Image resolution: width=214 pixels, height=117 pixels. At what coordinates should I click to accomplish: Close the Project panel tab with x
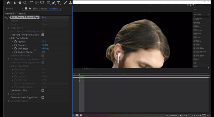[x=22, y=9]
